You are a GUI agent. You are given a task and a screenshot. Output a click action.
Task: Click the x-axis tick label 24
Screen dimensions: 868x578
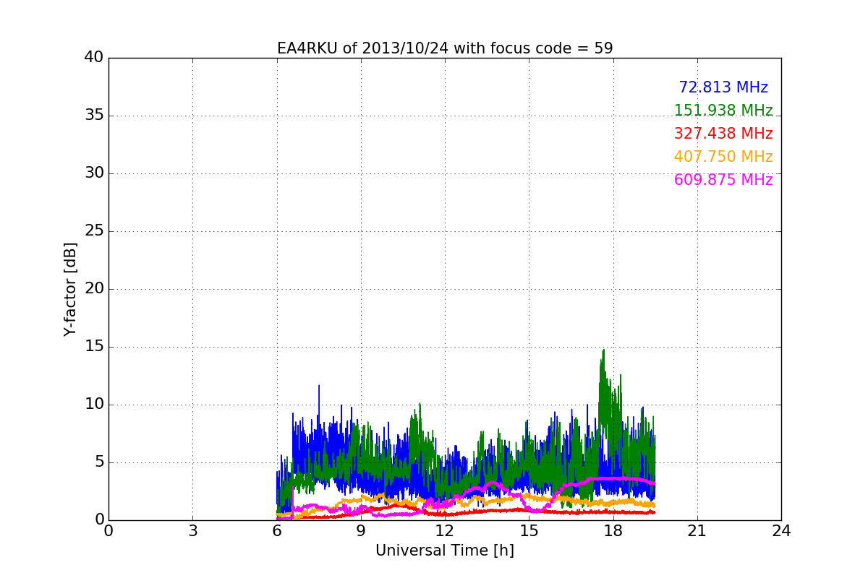(781, 531)
